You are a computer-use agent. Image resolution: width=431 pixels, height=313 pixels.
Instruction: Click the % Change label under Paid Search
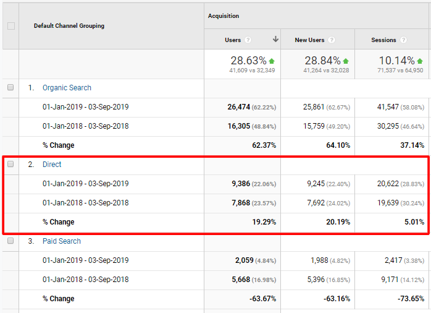coord(58,299)
